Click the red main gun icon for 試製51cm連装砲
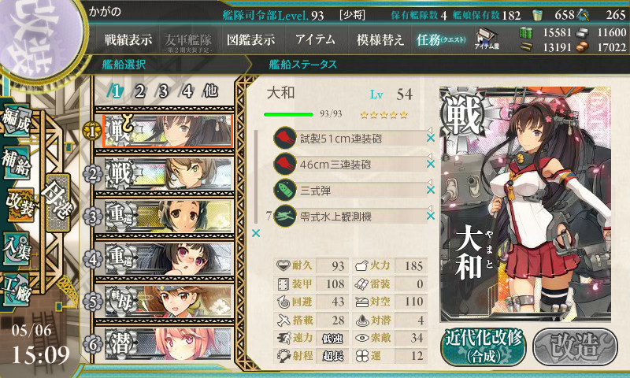Screen dimensions: 630x378 [x=285, y=139]
